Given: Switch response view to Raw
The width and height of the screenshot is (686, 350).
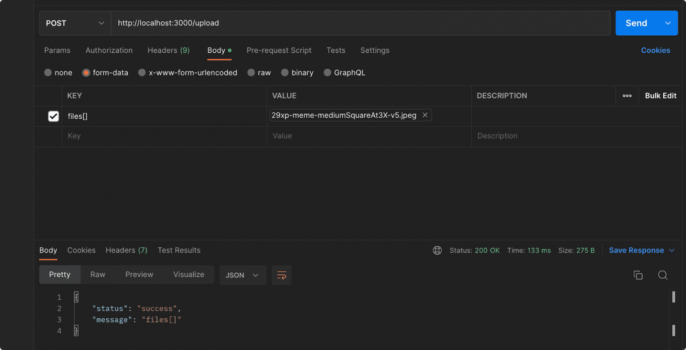Looking at the screenshot, I should tap(98, 275).
